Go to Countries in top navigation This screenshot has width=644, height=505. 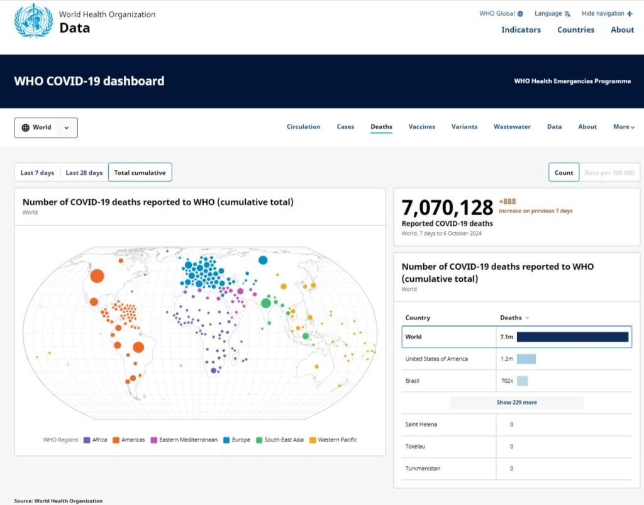tap(576, 30)
